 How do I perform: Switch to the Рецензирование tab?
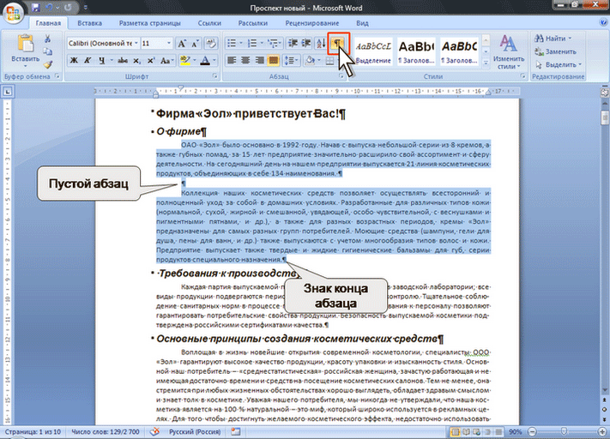[x=312, y=23]
